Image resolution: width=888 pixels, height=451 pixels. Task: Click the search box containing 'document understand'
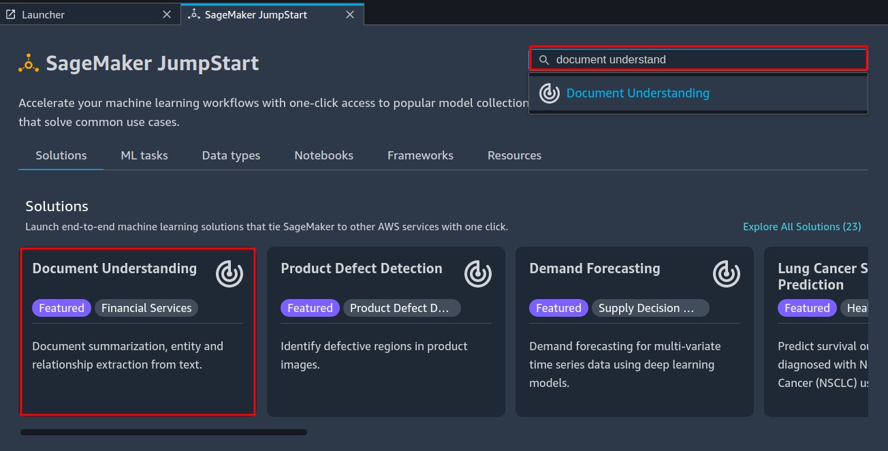698,59
